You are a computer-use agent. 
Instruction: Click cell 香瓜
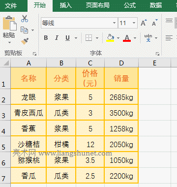coord(29,176)
